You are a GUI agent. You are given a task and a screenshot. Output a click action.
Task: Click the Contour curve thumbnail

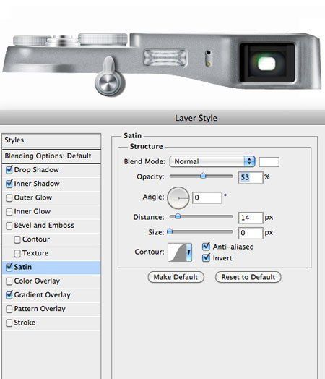tap(177, 252)
